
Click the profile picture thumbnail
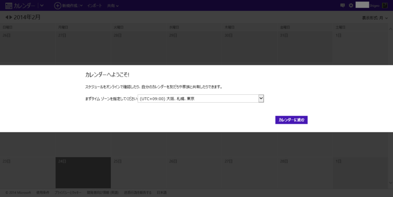coord(385,5)
